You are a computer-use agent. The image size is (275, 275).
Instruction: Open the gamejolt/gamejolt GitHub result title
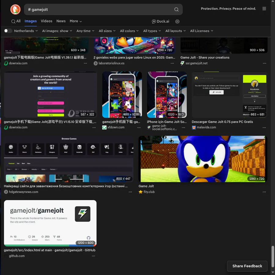50,250
